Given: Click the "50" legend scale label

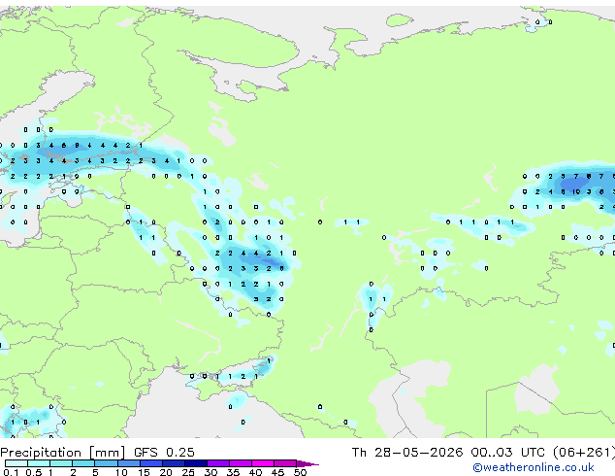Looking at the screenshot, I should [300, 472].
